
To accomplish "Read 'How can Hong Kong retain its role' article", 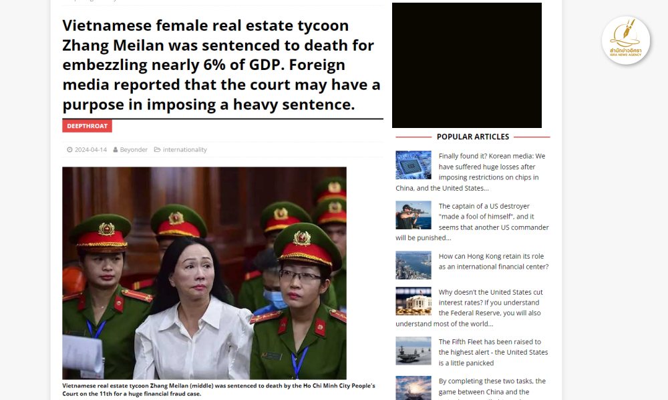I will pyautogui.click(x=494, y=261).
